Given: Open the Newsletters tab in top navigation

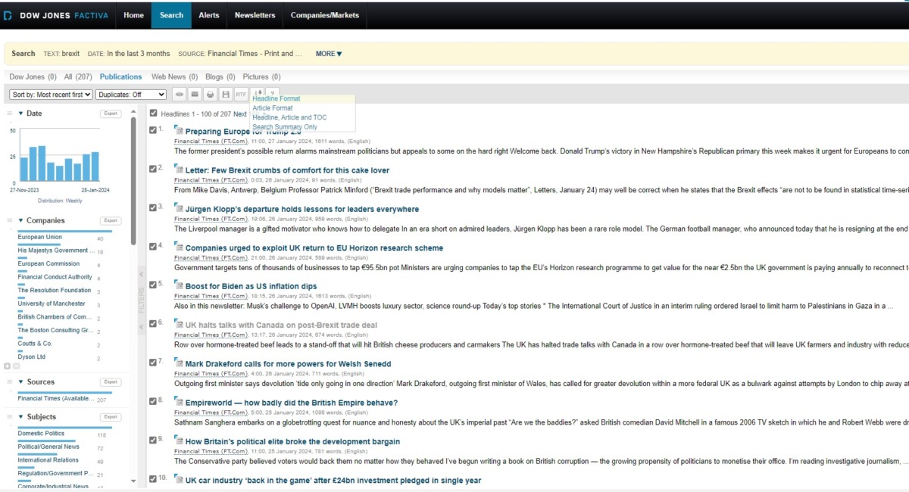Looking at the screenshot, I should coord(255,15).
